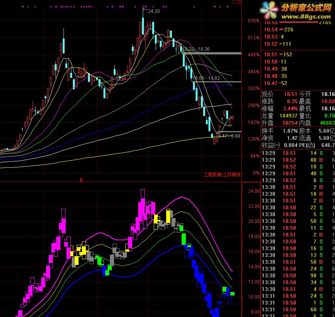
Task: Select the 13:29 10.52 80 B trade row
Action: (x=298, y=160)
